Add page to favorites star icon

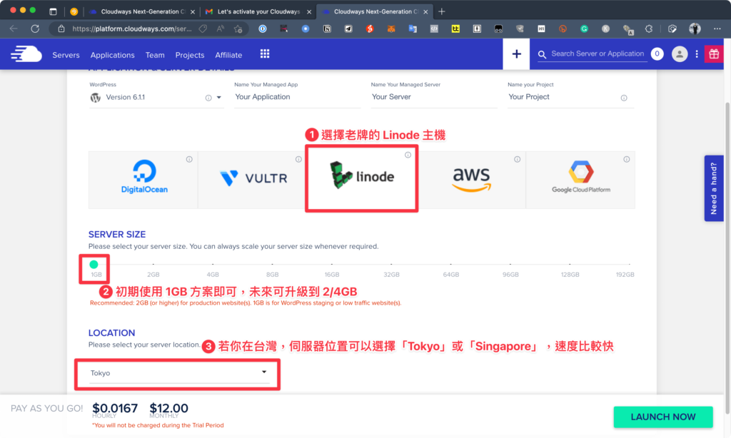click(x=238, y=29)
